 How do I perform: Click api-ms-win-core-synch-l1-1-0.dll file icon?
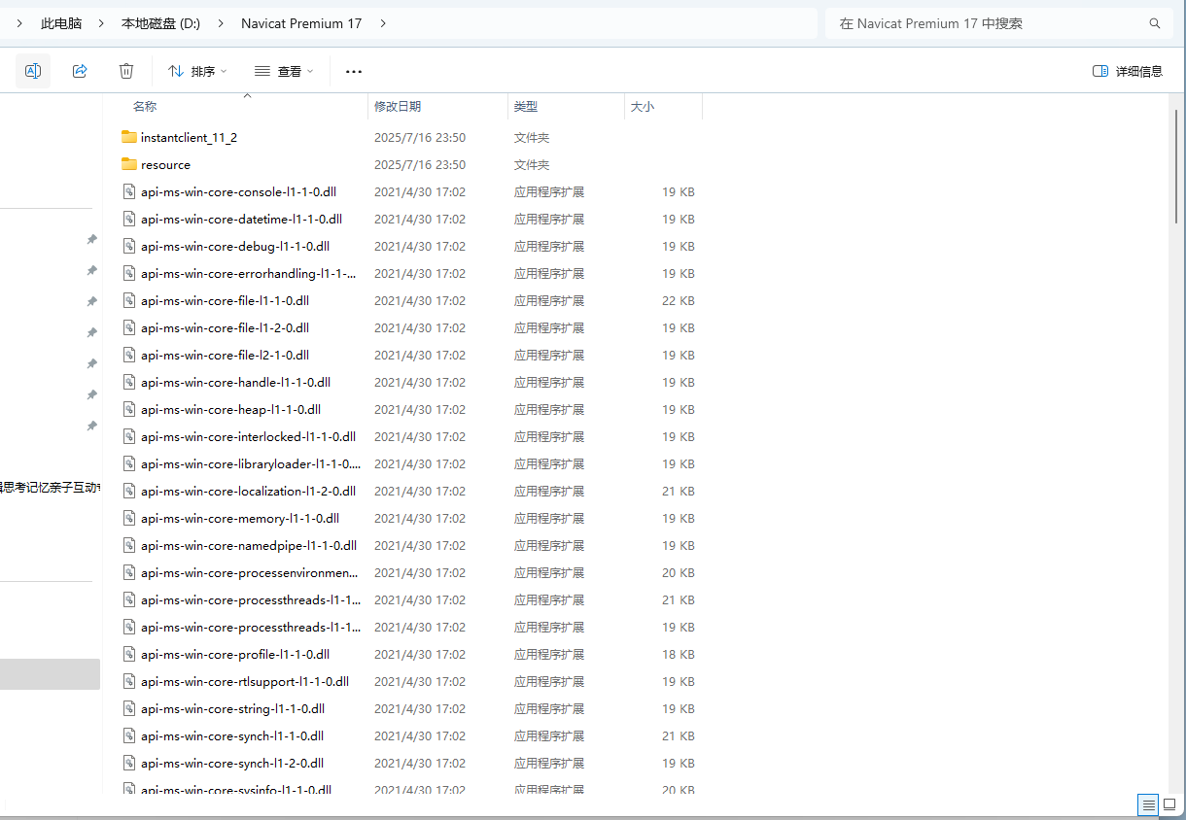(129, 735)
